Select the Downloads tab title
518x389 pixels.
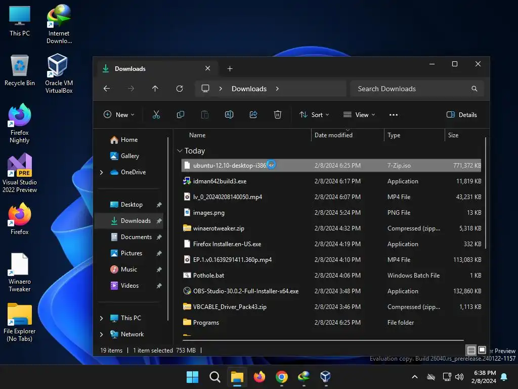click(130, 69)
